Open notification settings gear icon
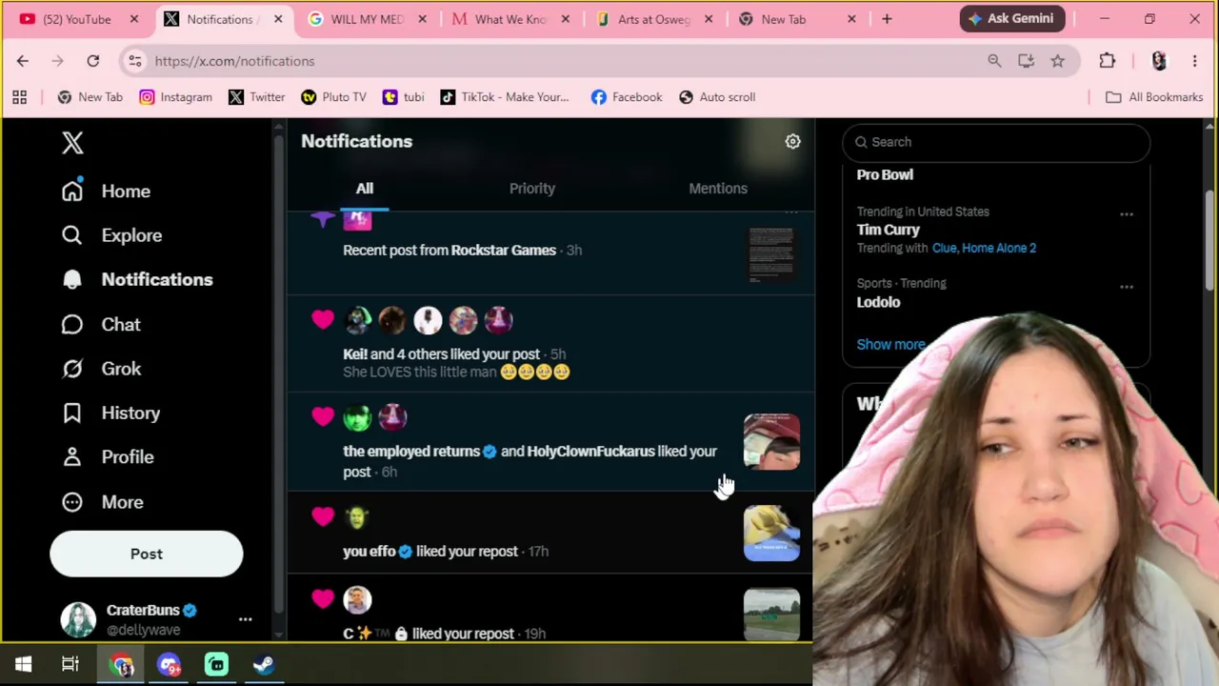Image resolution: width=1219 pixels, height=686 pixels. (x=792, y=141)
